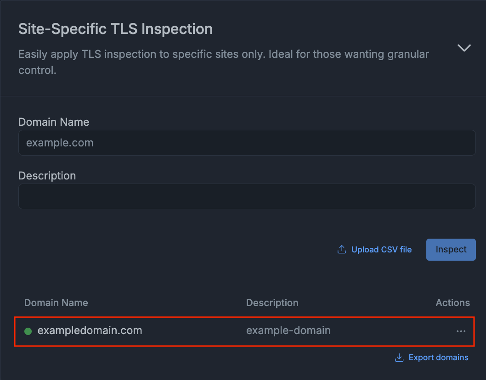Click the Description label above the input

click(x=47, y=176)
